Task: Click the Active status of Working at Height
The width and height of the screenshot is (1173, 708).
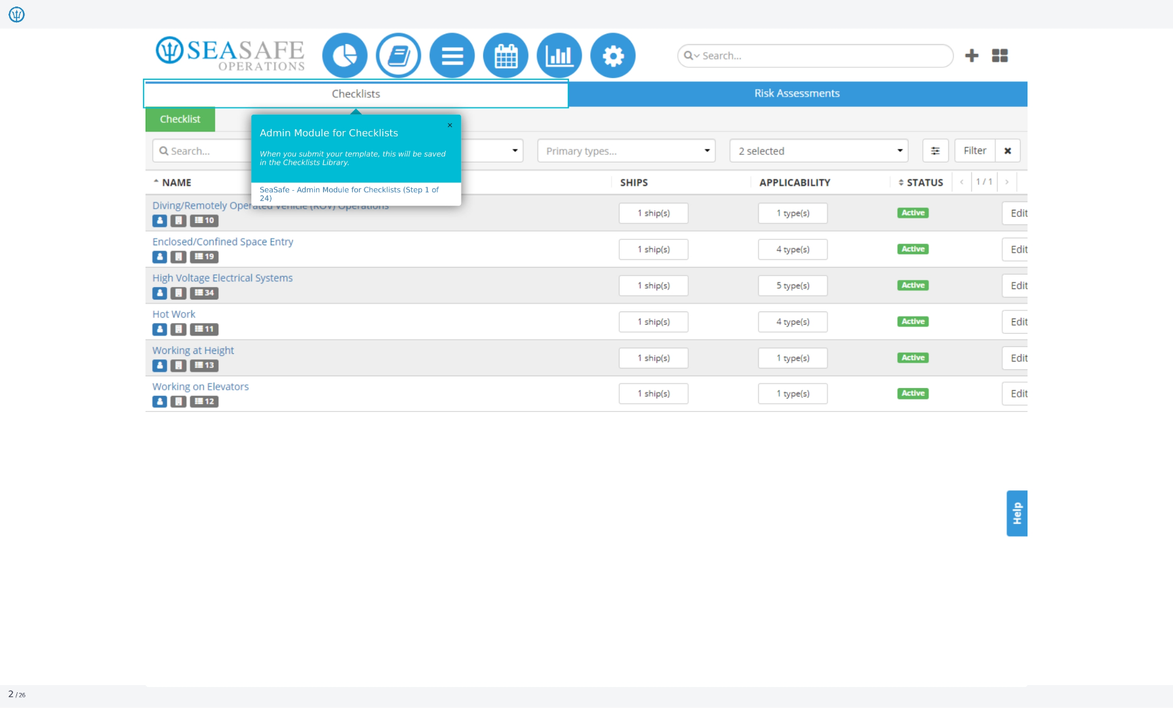Action: pyautogui.click(x=913, y=358)
